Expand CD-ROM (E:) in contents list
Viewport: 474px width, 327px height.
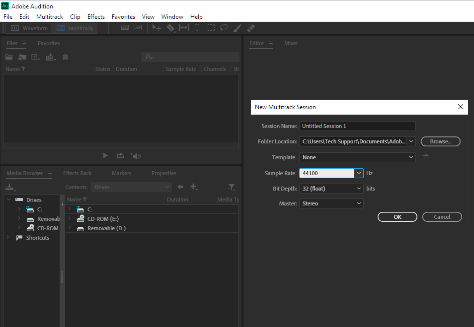tap(70, 218)
